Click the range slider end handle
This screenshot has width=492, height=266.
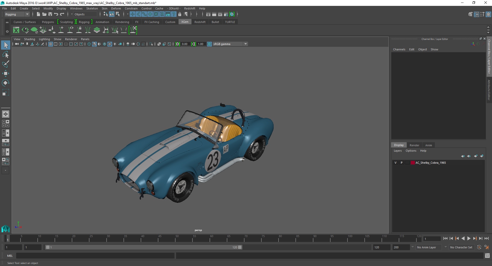pos(240,247)
